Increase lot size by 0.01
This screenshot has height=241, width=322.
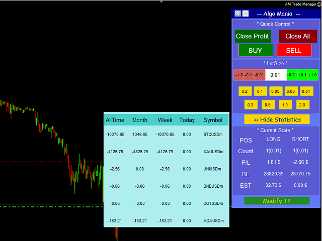tap(292, 75)
